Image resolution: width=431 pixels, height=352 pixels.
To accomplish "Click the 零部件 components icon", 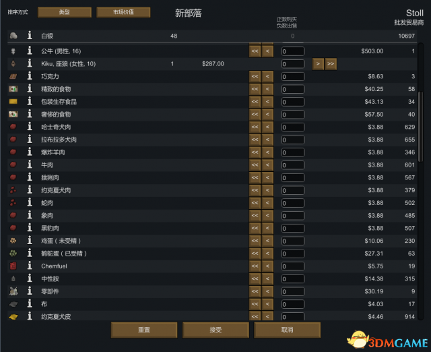I will click(x=13, y=291).
